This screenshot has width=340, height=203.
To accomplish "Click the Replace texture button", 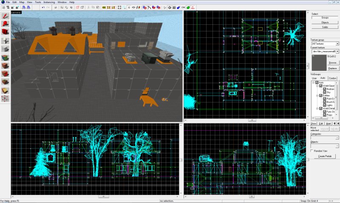I will [333, 68].
